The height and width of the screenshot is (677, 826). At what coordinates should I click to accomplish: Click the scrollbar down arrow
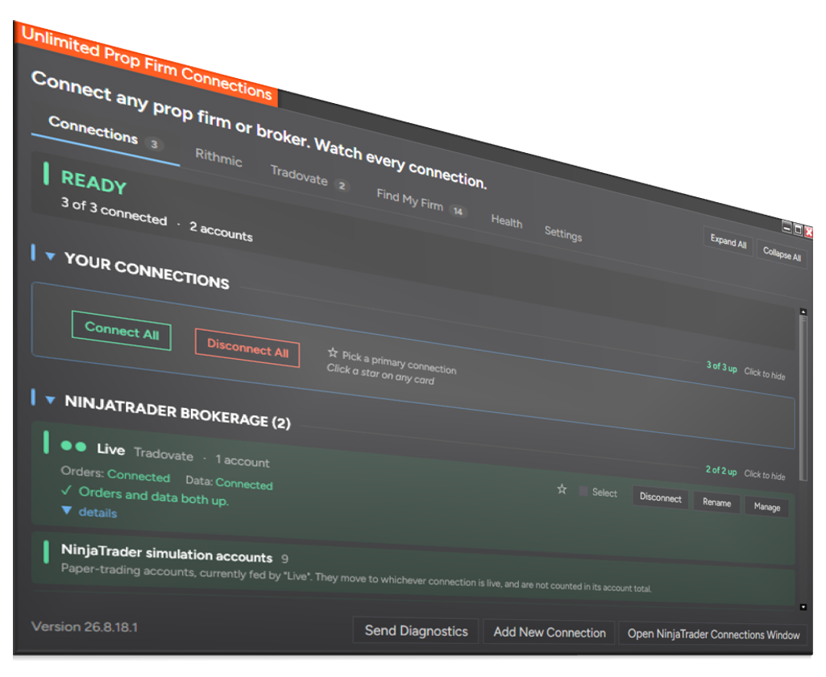[803, 607]
